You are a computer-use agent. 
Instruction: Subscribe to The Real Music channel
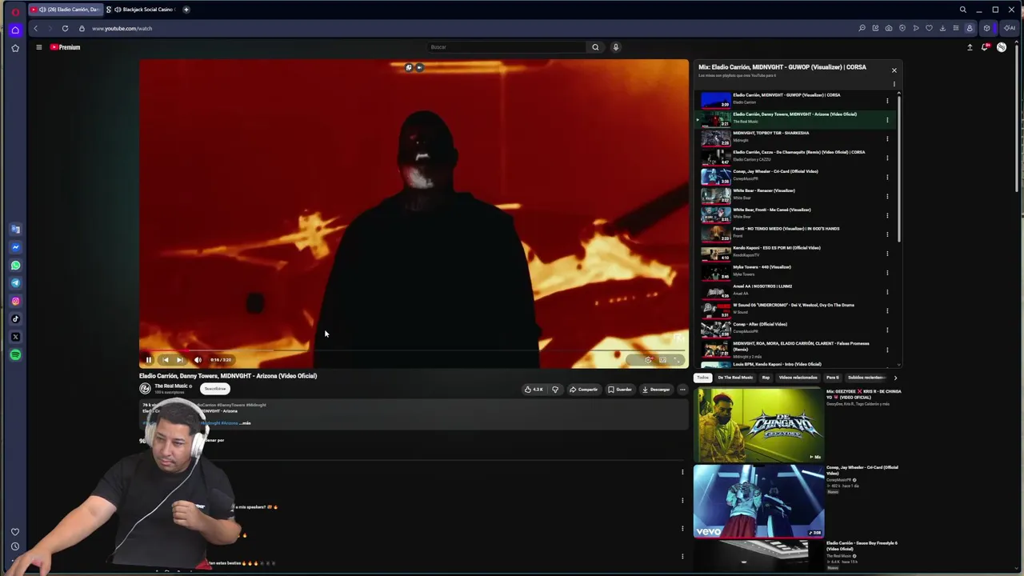214,389
